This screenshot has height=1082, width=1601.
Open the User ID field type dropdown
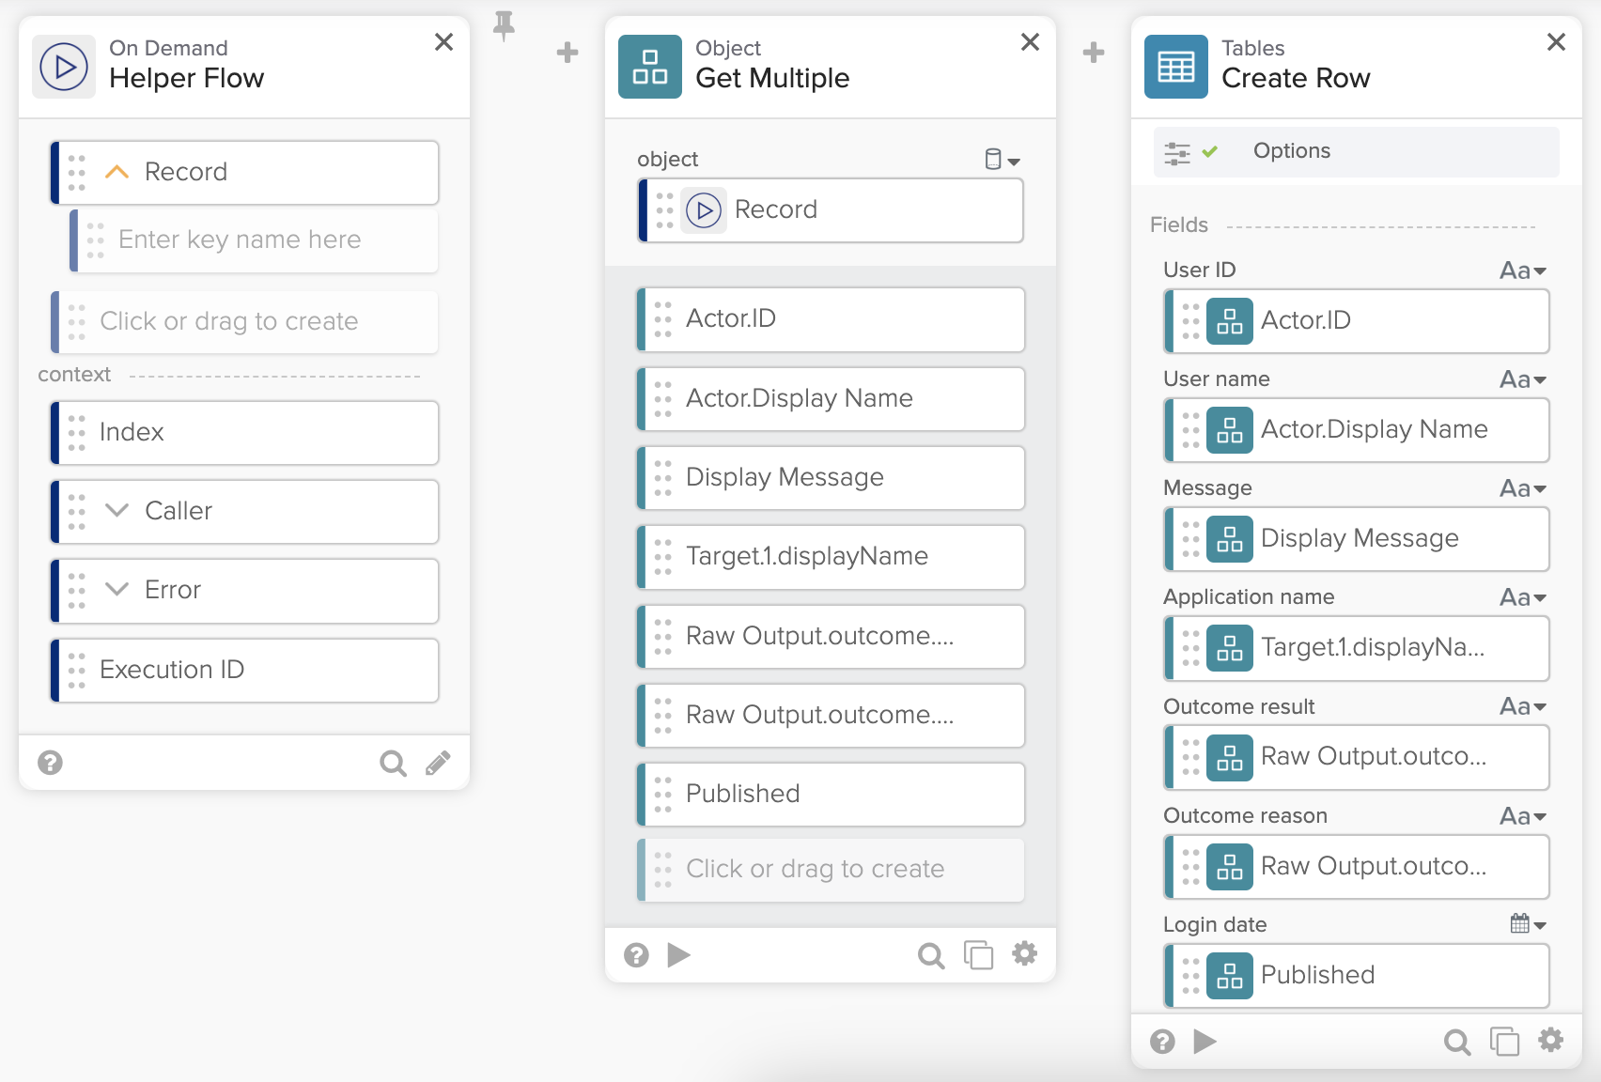pyautogui.click(x=1523, y=270)
